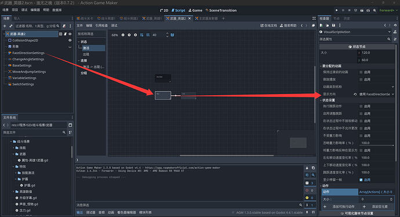Select the FaceDirectionSettings node in the scene tree
The width and height of the screenshot is (400, 217).
28,53
